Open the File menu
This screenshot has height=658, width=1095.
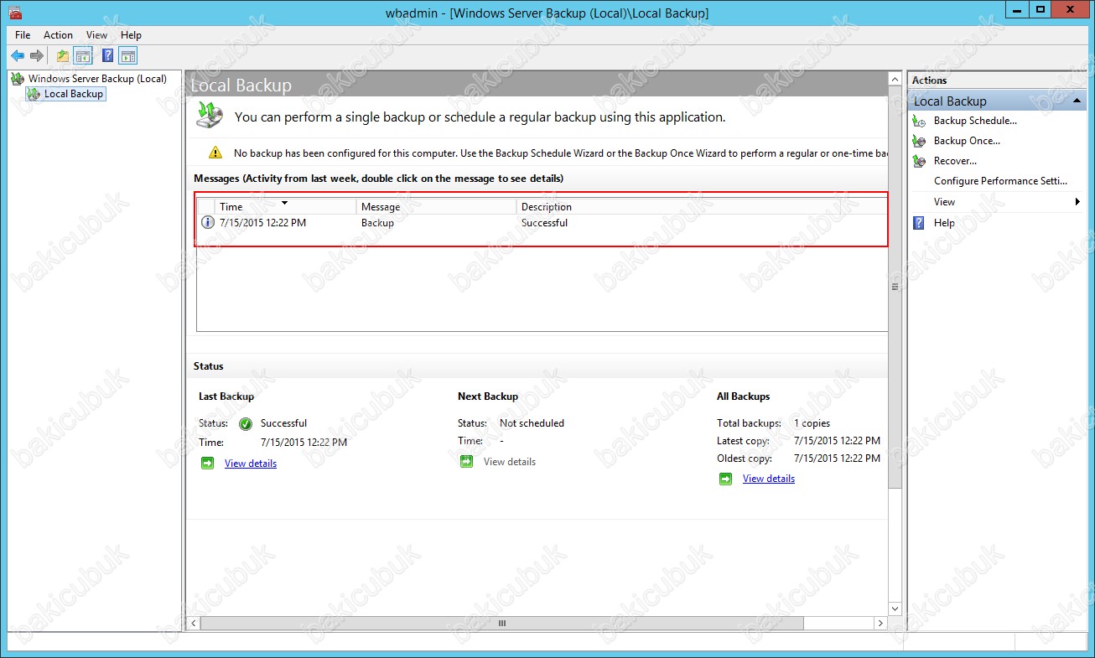pyautogui.click(x=23, y=35)
